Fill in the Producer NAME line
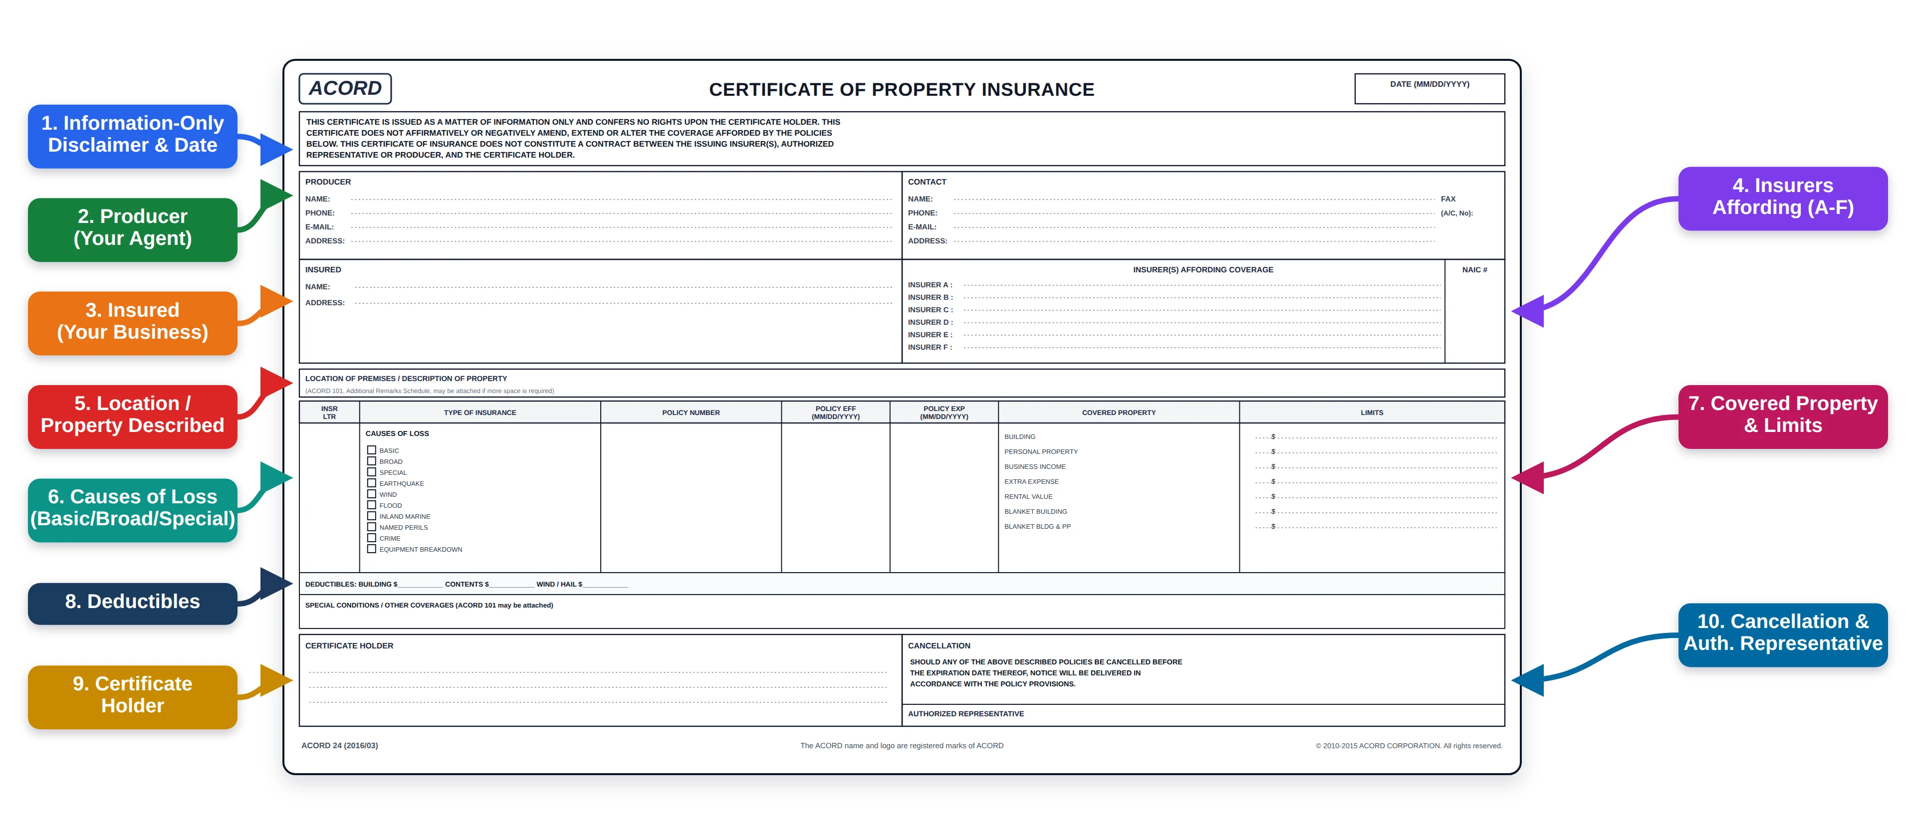 pos(621,199)
